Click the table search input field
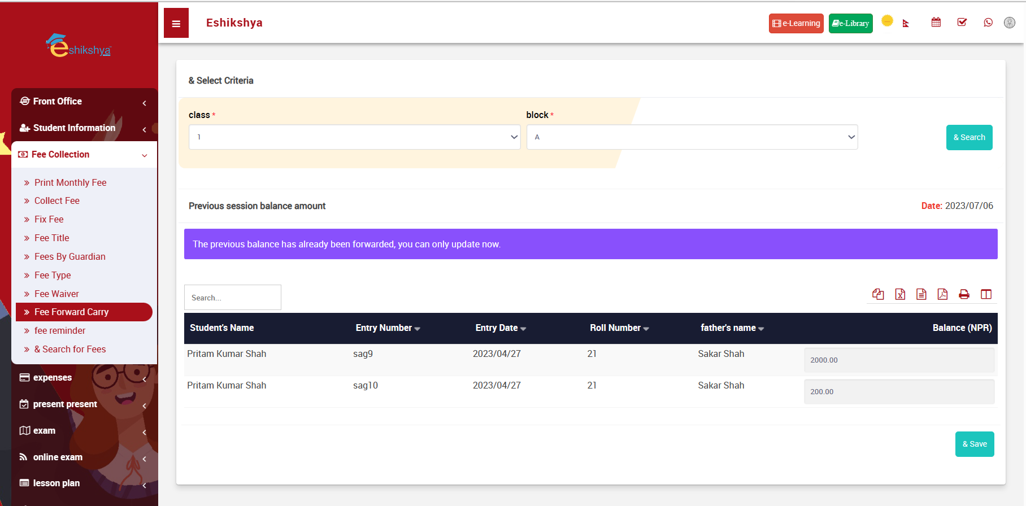 (233, 298)
